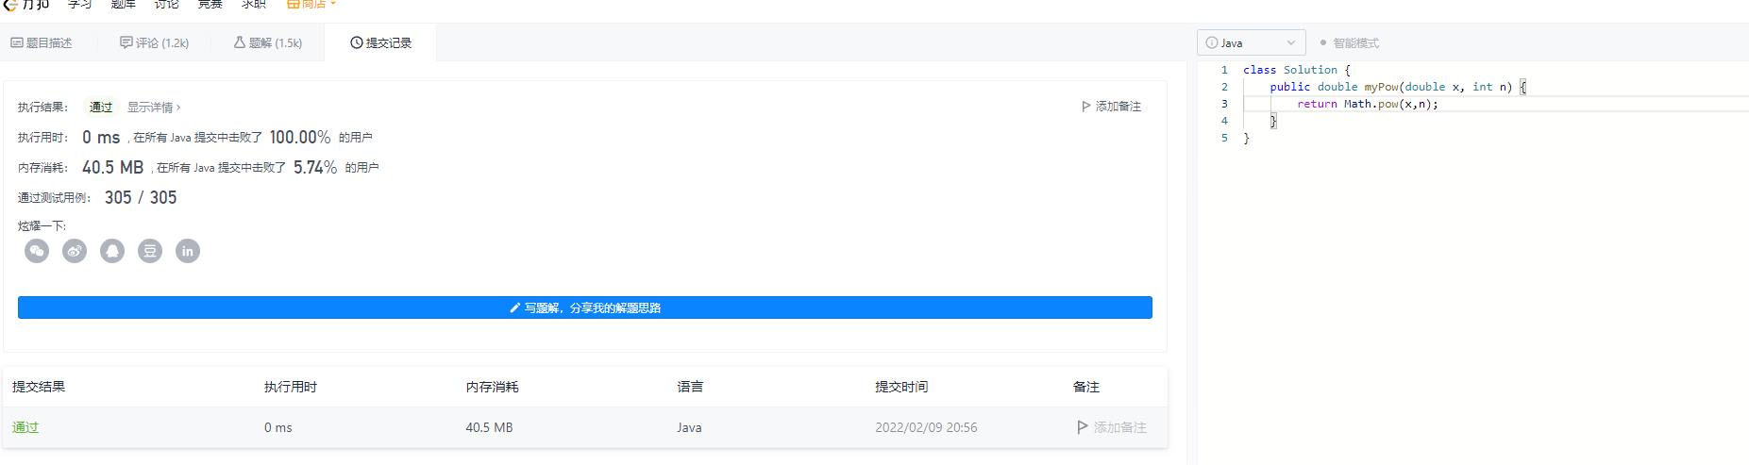The height and width of the screenshot is (465, 1749).
Task: Click the 0 ms cell in submission row
Action: pyautogui.click(x=278, y=427)
